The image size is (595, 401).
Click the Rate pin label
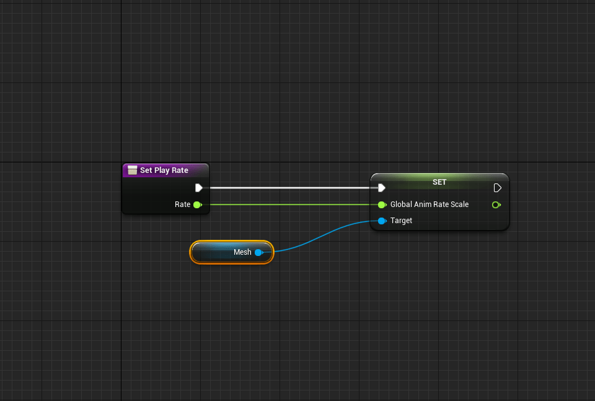click(182, 205)
